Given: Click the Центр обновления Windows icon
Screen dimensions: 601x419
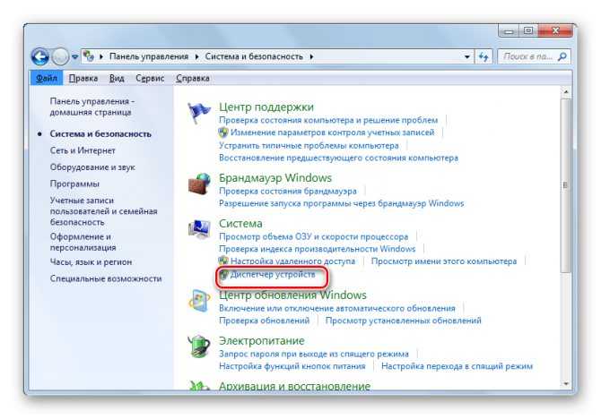Looking at the screenshot, I should 199,301.
